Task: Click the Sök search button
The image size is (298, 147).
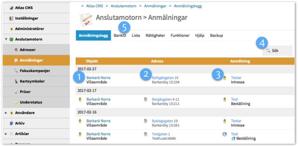Action: pos(277,51)
